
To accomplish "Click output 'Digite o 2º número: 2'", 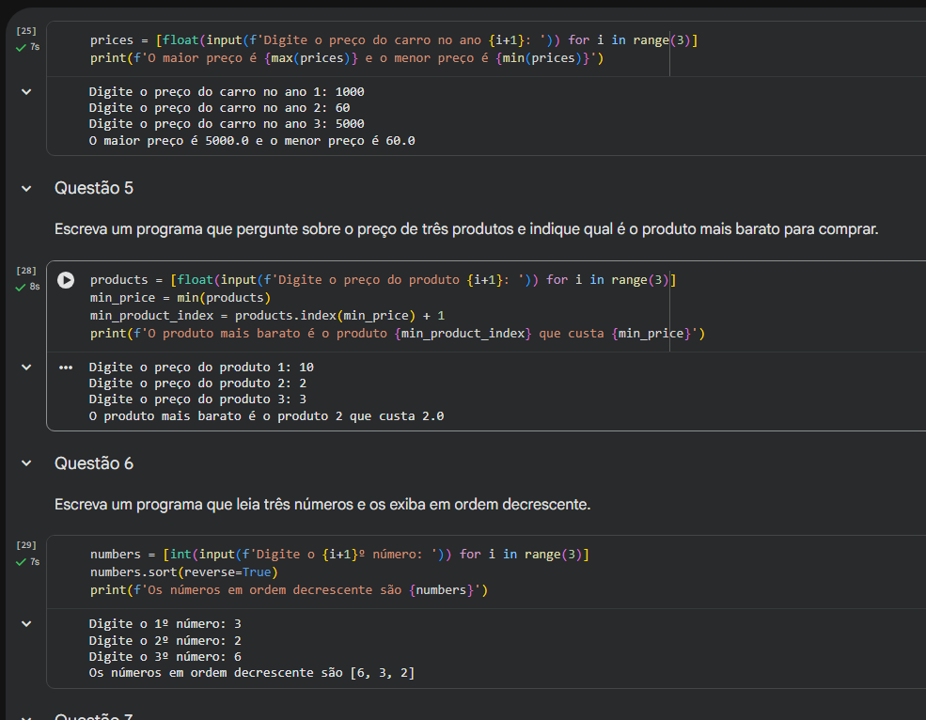I will pyautogui.click(x=165, y=640).
